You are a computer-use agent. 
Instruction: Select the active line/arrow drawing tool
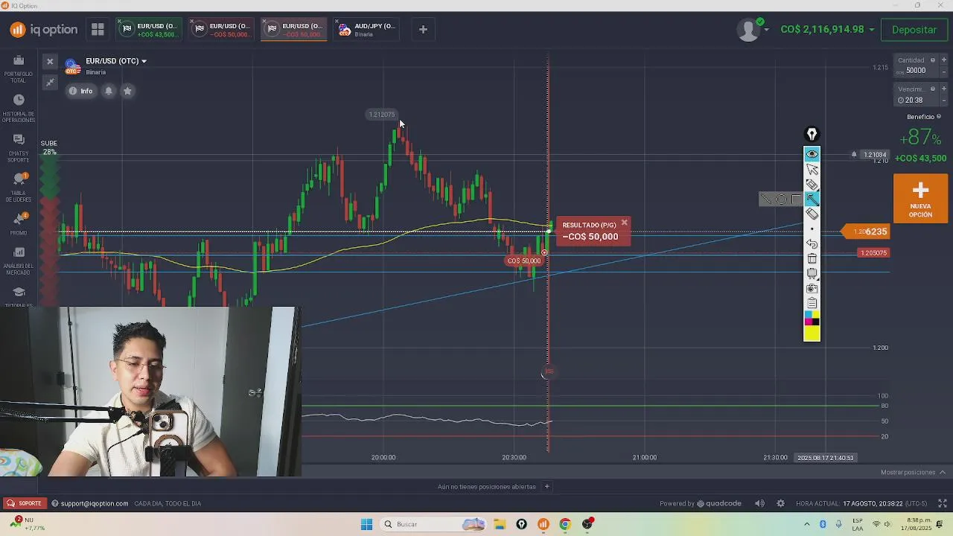[x=812, y=199]
